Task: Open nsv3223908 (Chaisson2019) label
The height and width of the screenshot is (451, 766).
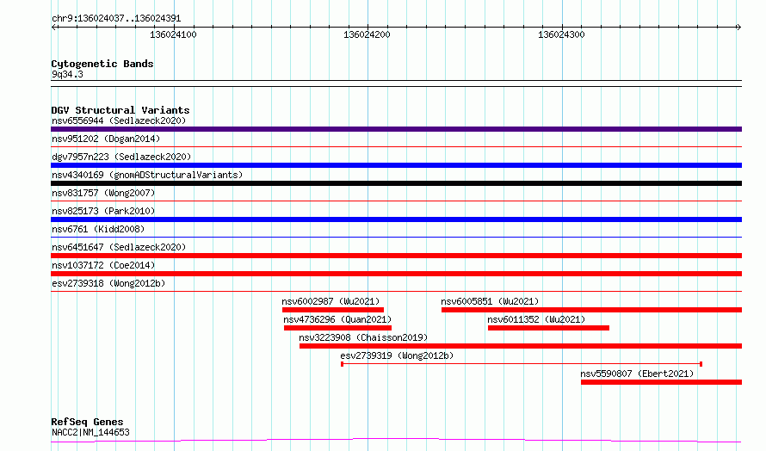Action: coord(363,337)
